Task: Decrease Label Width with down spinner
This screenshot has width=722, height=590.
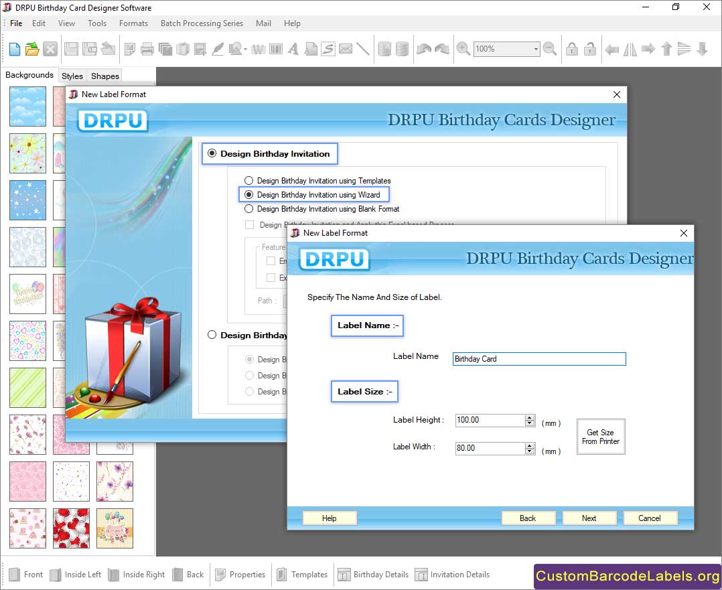Action: pos(530,451)
